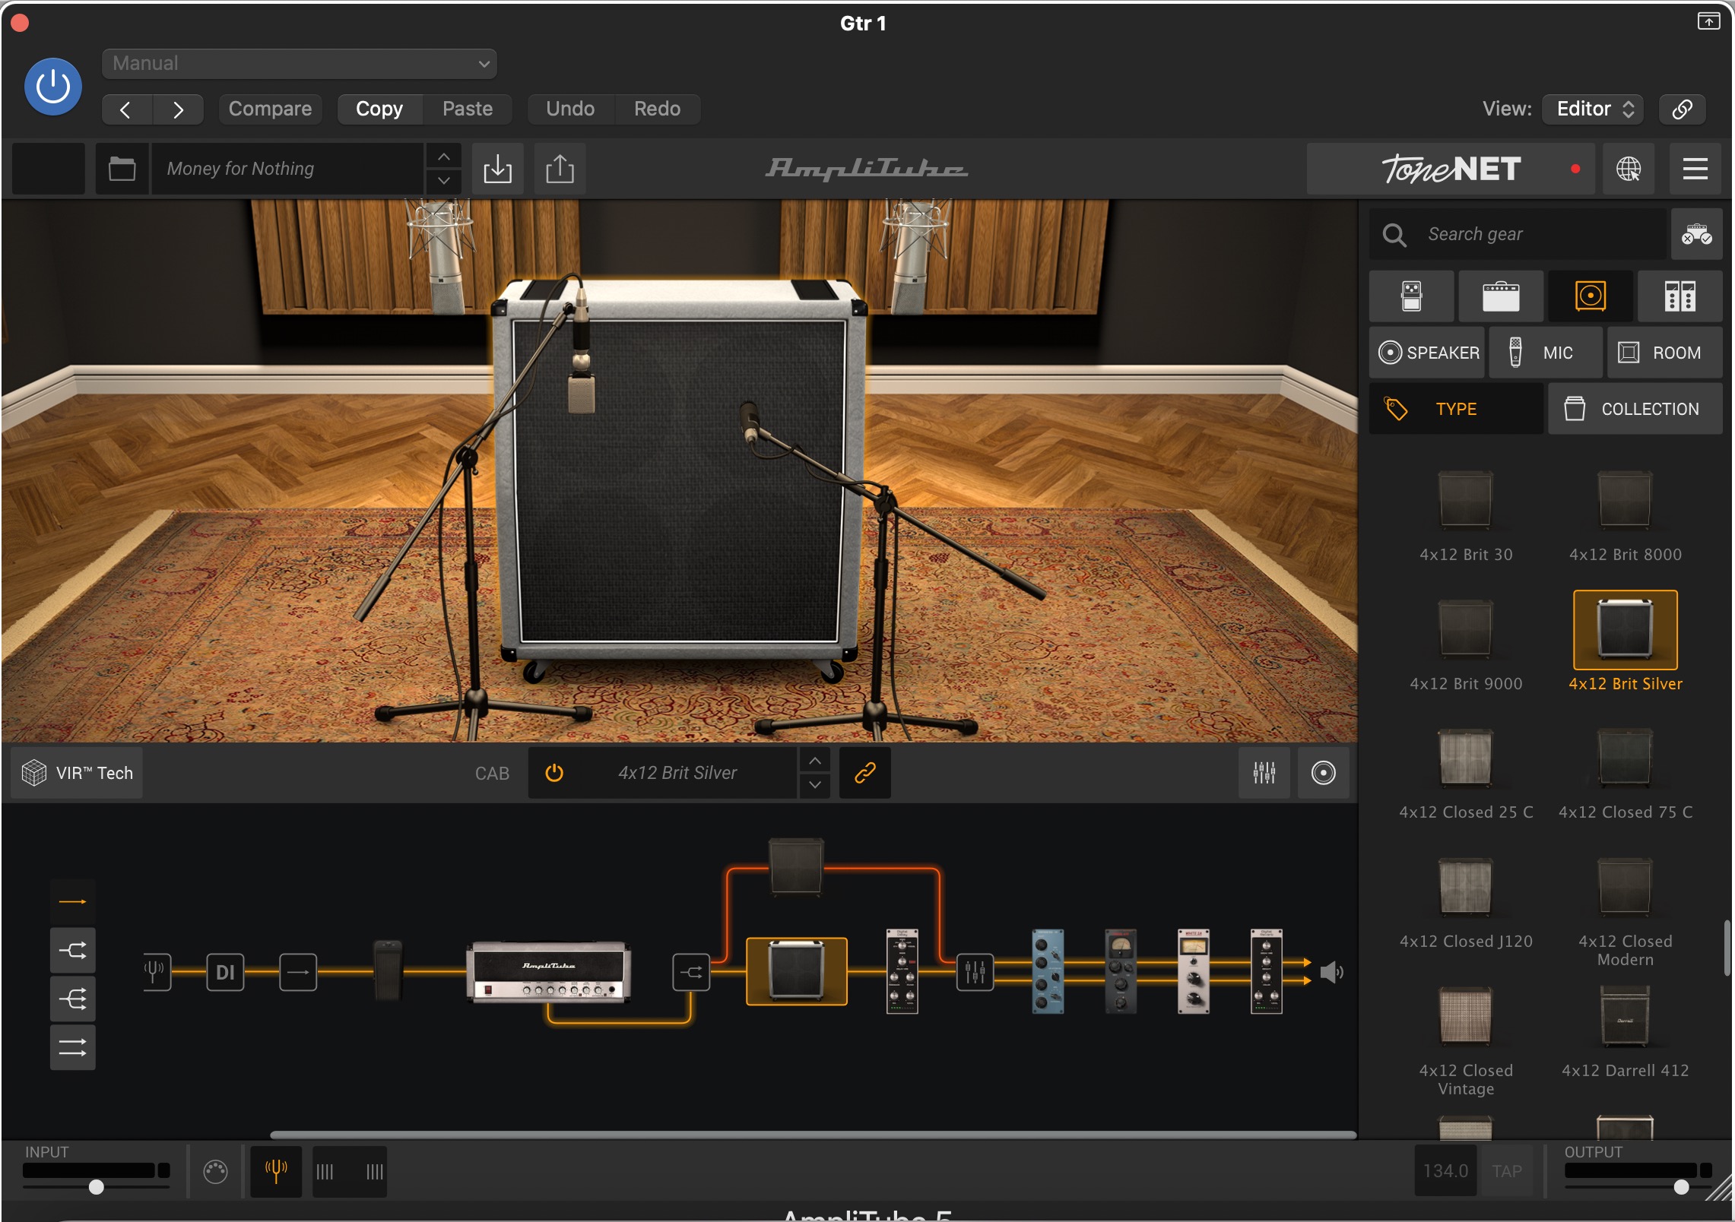
Task: Switch to the stomp pedals gear tab
Action: (x=1411, y=296)
